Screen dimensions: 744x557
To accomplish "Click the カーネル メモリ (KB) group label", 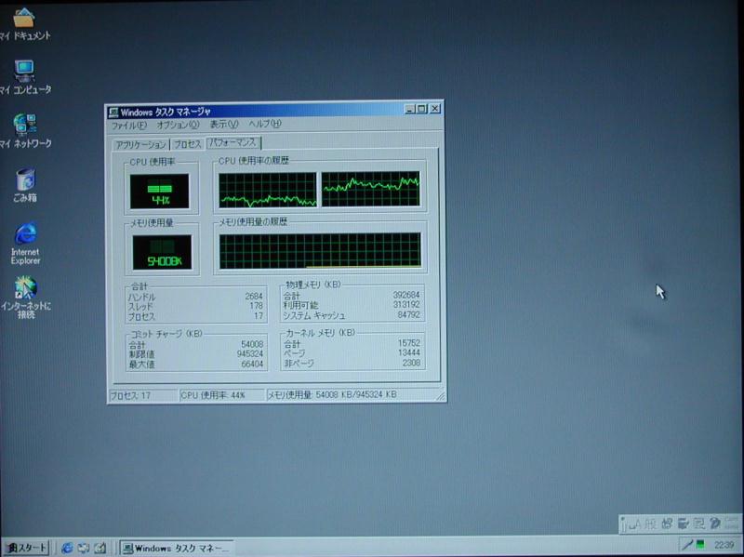I will point(320,333).
